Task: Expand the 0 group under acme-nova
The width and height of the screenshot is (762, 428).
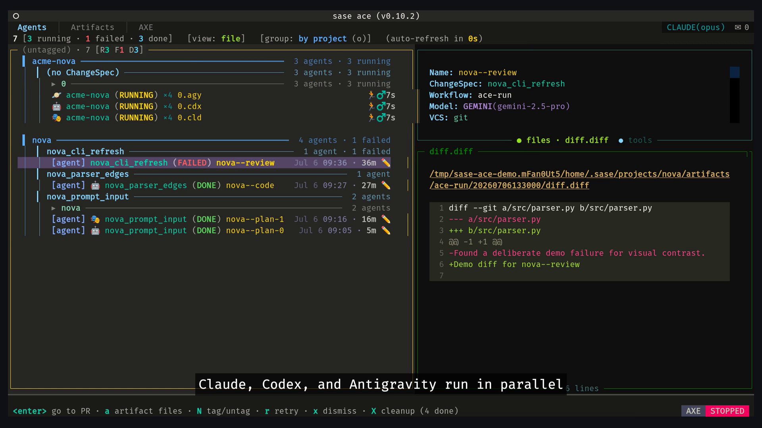Action: [x=54, y=84]
